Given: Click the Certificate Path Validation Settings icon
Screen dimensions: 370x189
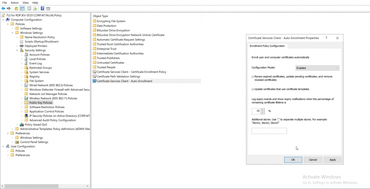Looking at the screenshot, I should click(94, 76).
